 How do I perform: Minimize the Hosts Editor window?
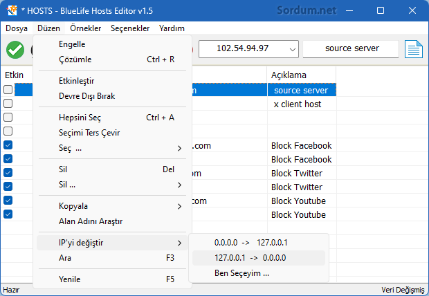[349, 10]
